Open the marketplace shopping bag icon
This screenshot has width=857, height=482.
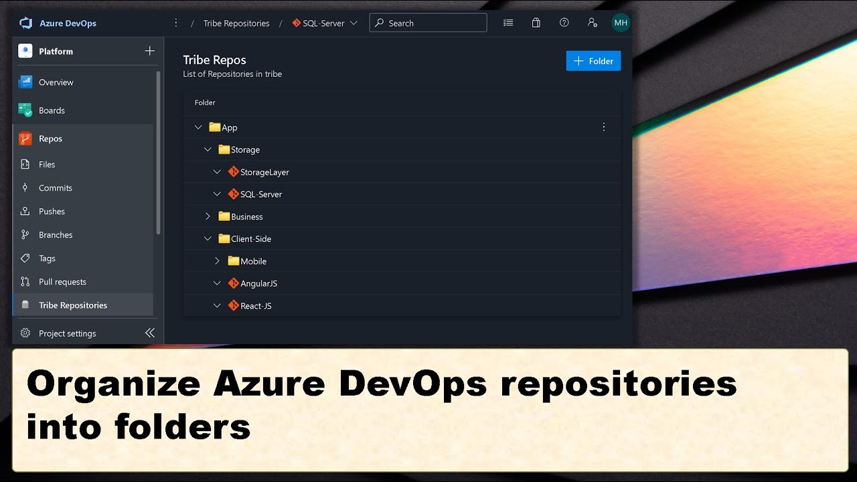536,23
